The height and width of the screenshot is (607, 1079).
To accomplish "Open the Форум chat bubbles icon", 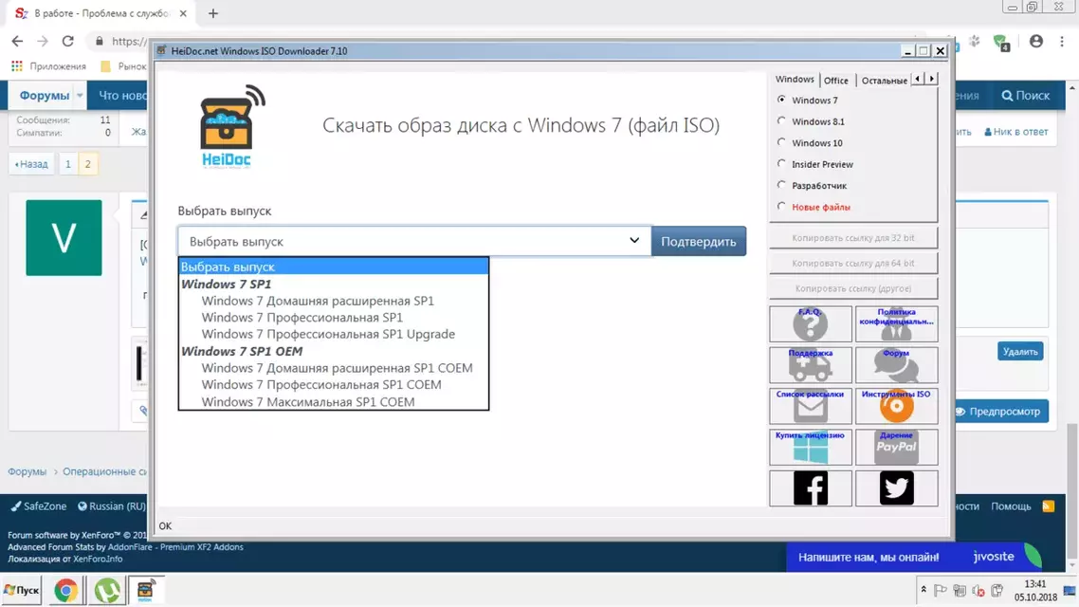I will point(896,365).
